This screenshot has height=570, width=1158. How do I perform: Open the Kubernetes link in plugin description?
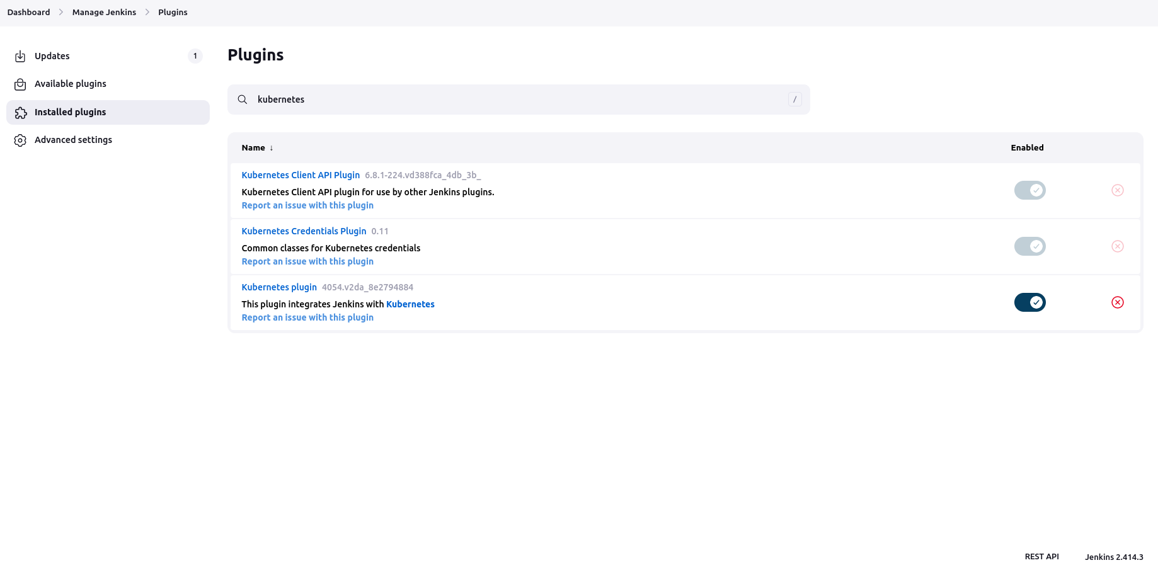[x=410, y=304]
